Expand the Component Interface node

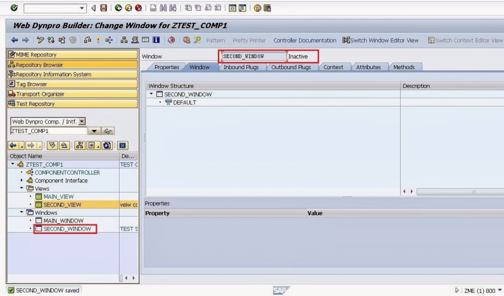22,180
